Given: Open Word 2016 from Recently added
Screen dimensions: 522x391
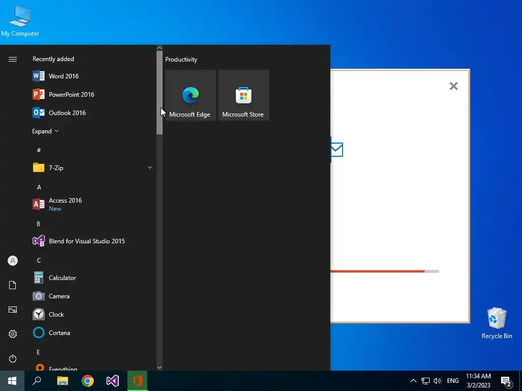Looking at the screenshot, I should 93,76.
